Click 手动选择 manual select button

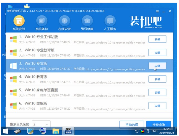pos(131,124)
